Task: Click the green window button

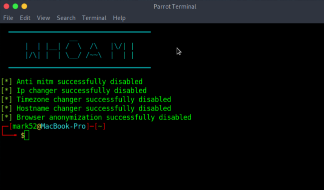Action: tap(15, 6)
